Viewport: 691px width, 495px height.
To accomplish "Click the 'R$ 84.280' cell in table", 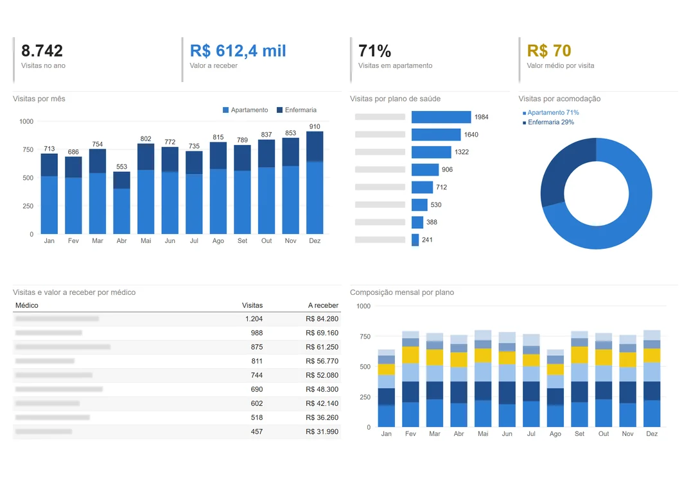I will [322, 319].
